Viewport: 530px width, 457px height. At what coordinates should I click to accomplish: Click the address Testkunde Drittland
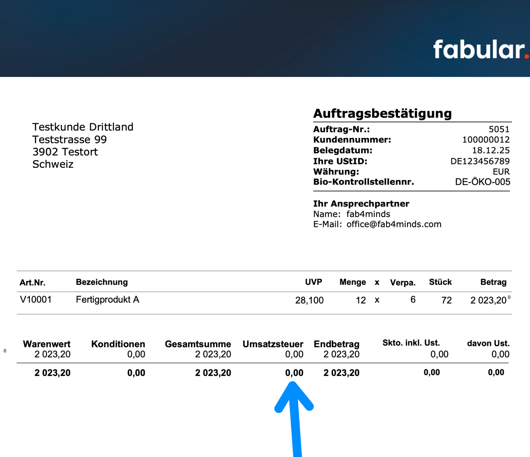point(83,127)
